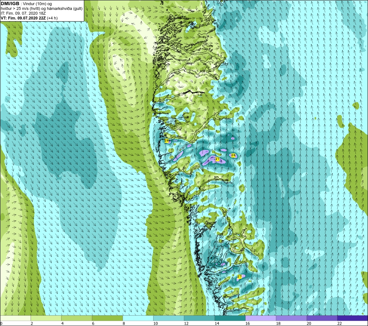This screenshot has width=368, height=326.
Task: Pick the above-22 m/s dark indigo legend swatch
Action: click(x=353, y=318)
